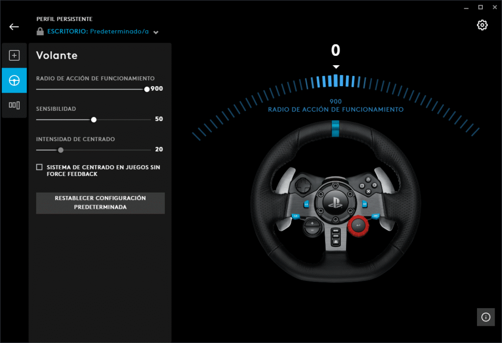Viewport: 502px width, 343px height.
Task: Click the INTENSIDAD DE CENTRADO slider handle
Action: (60, 149)
